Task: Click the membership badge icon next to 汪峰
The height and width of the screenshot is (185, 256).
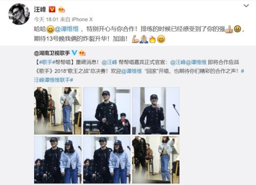Action: pos(62,9)
